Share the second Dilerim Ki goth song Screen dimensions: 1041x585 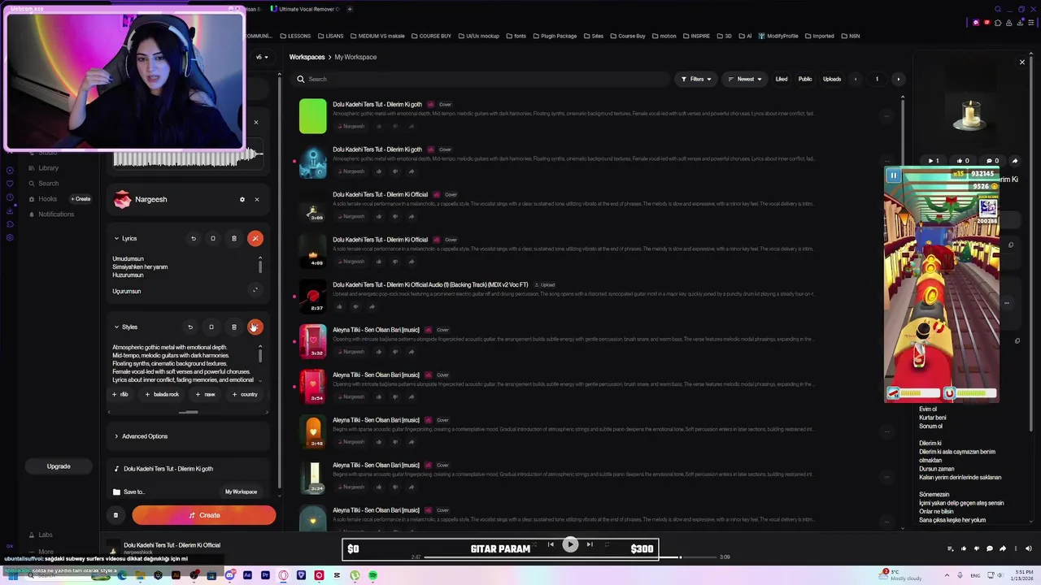[412, 171]
